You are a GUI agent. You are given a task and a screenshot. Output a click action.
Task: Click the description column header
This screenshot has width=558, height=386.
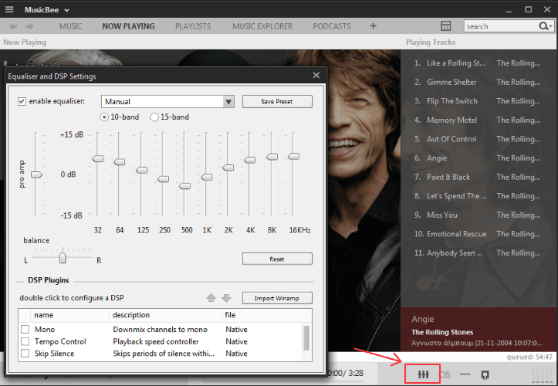coord(165,315)
